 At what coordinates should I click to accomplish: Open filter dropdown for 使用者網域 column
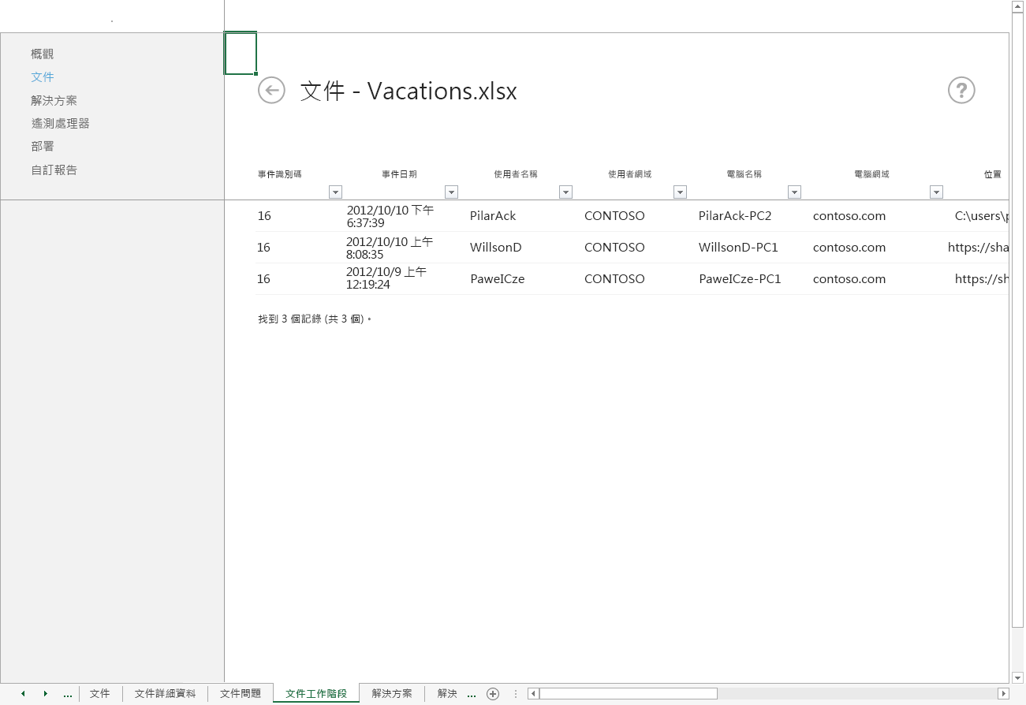(680, 192)
